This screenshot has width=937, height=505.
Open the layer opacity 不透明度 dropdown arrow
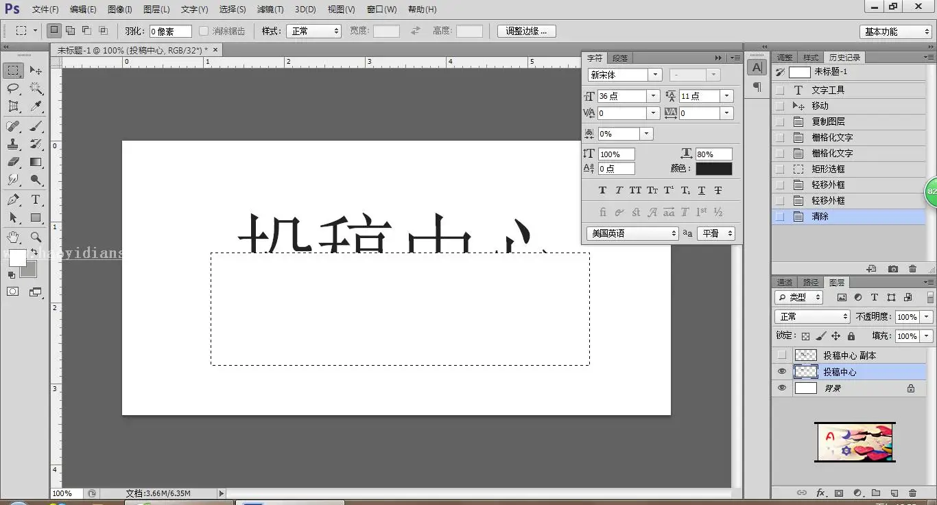pos(927,317)
